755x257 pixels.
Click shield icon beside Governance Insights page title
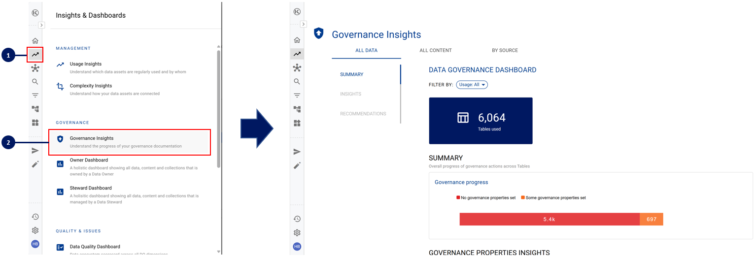[319, 33]
